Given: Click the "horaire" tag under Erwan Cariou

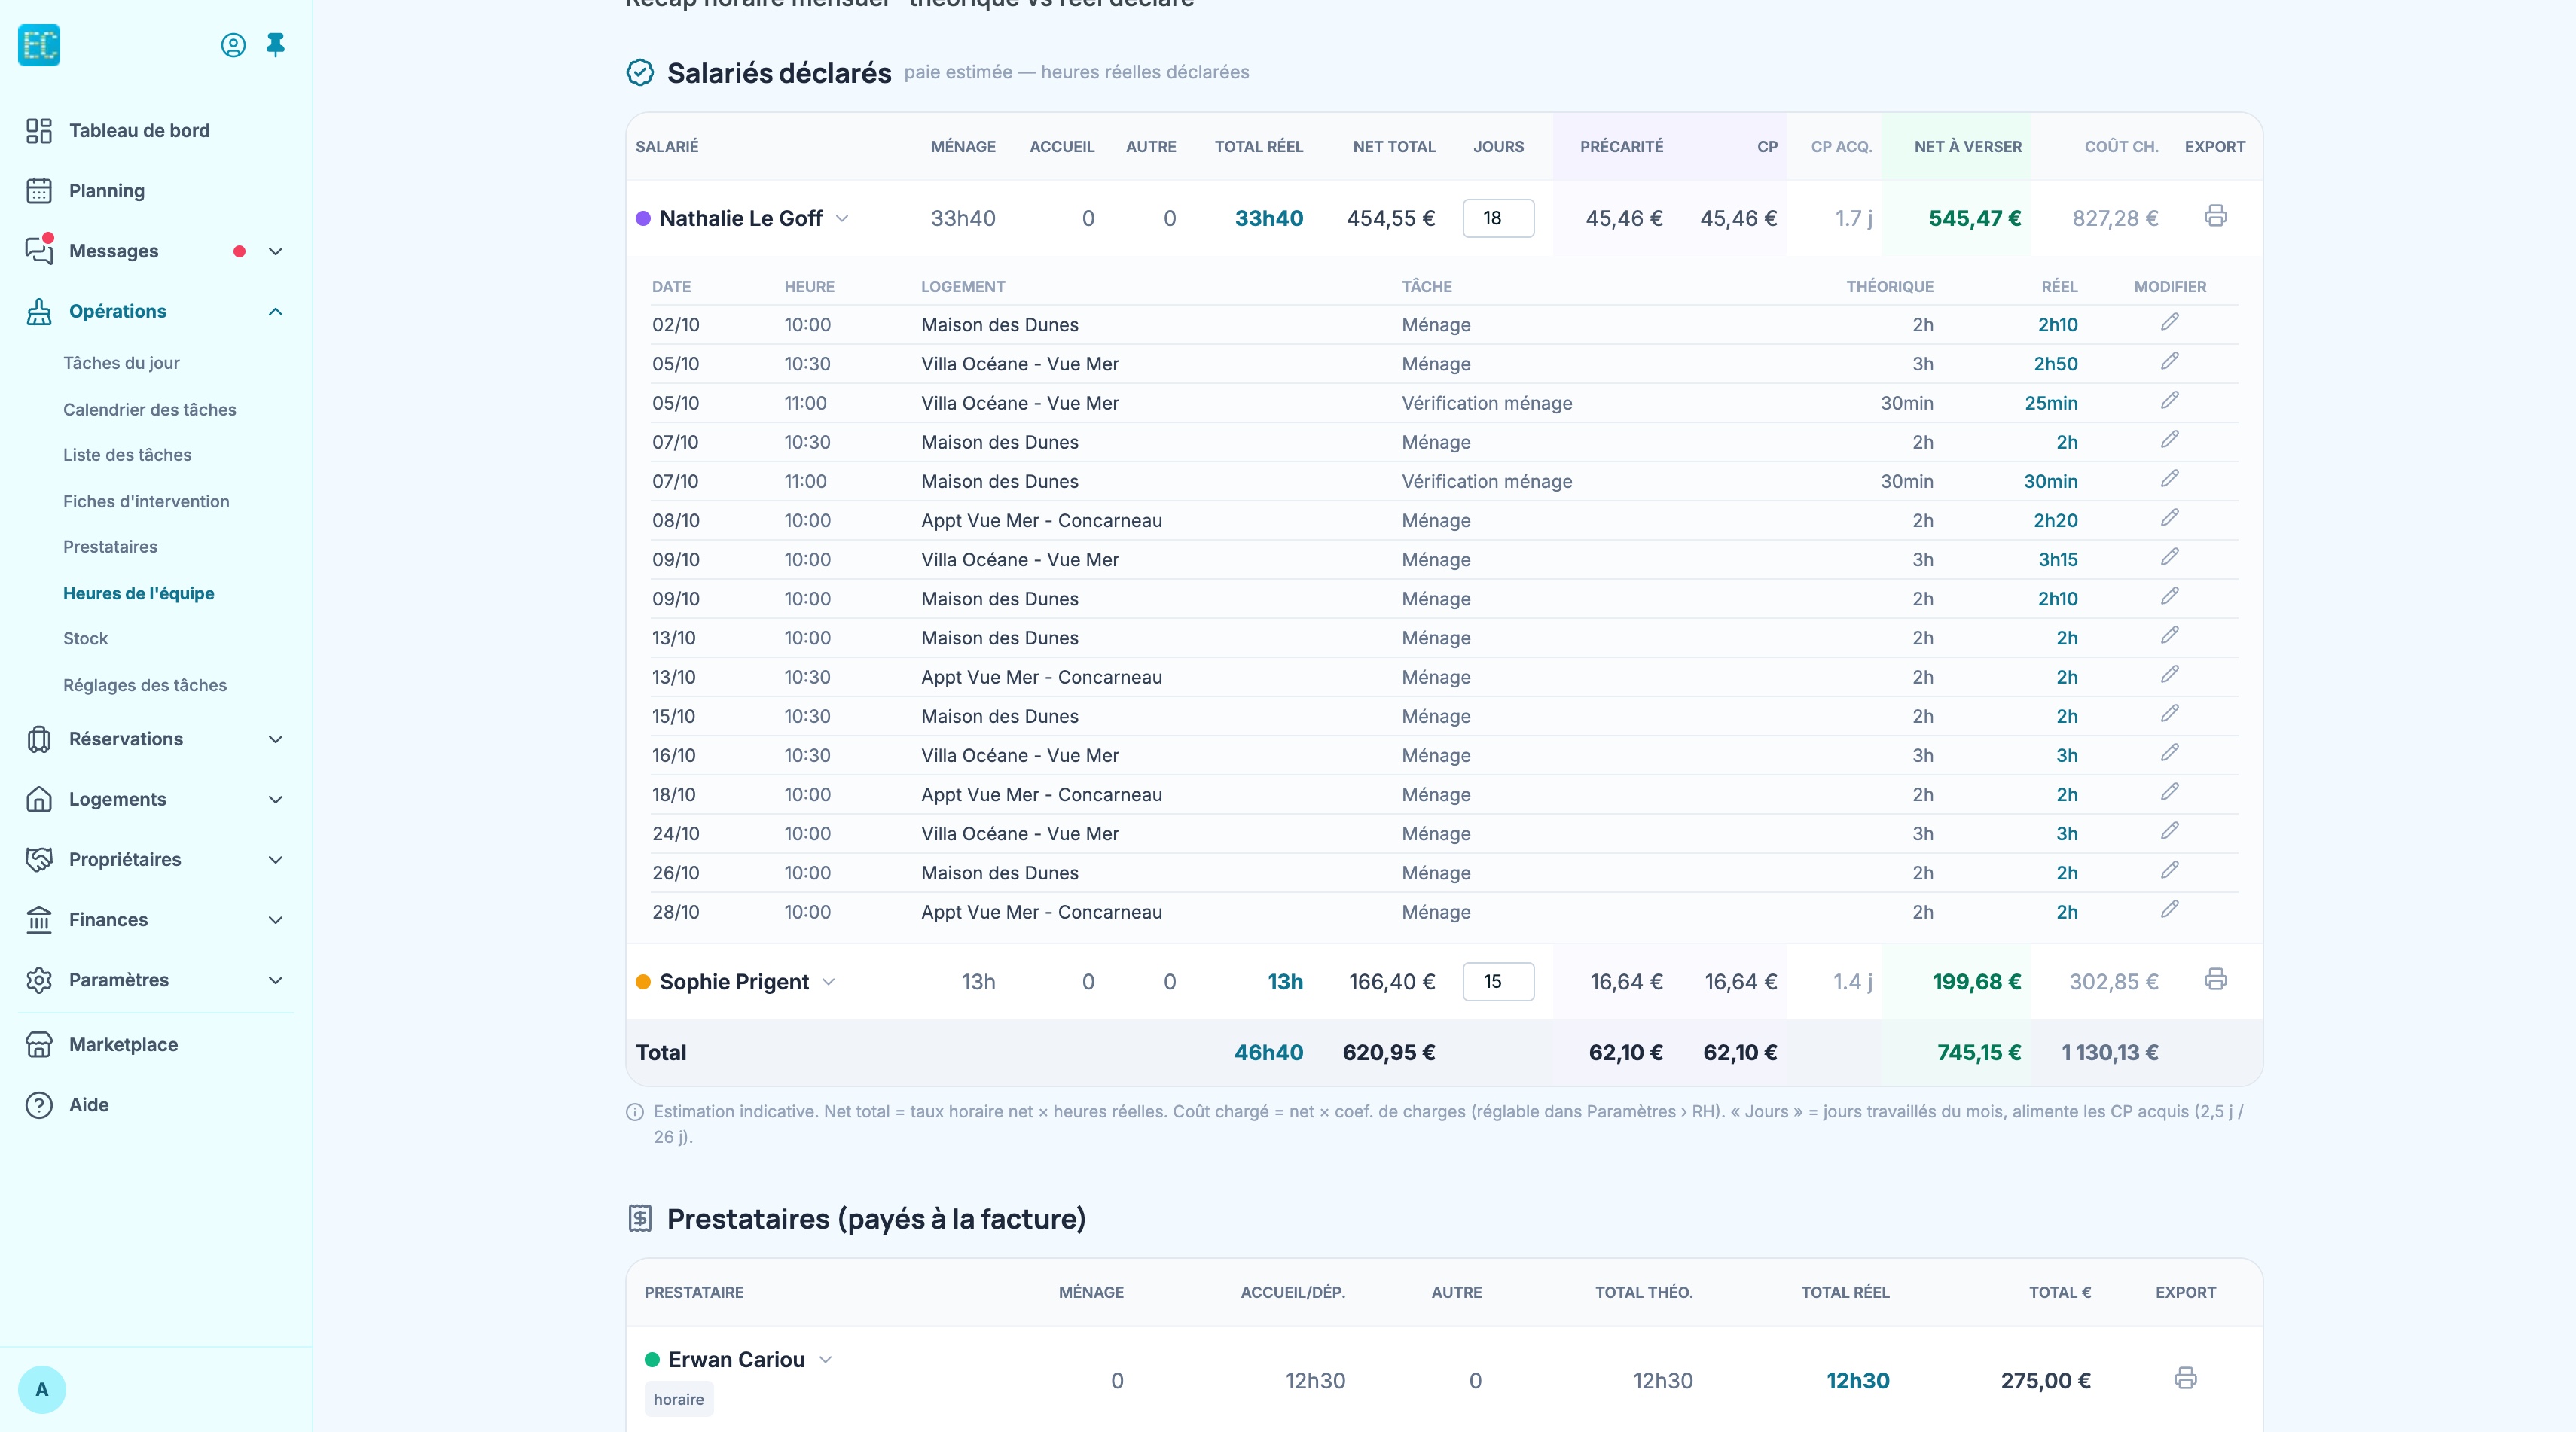Looking at the screenshot, I should coord(679,1399).
